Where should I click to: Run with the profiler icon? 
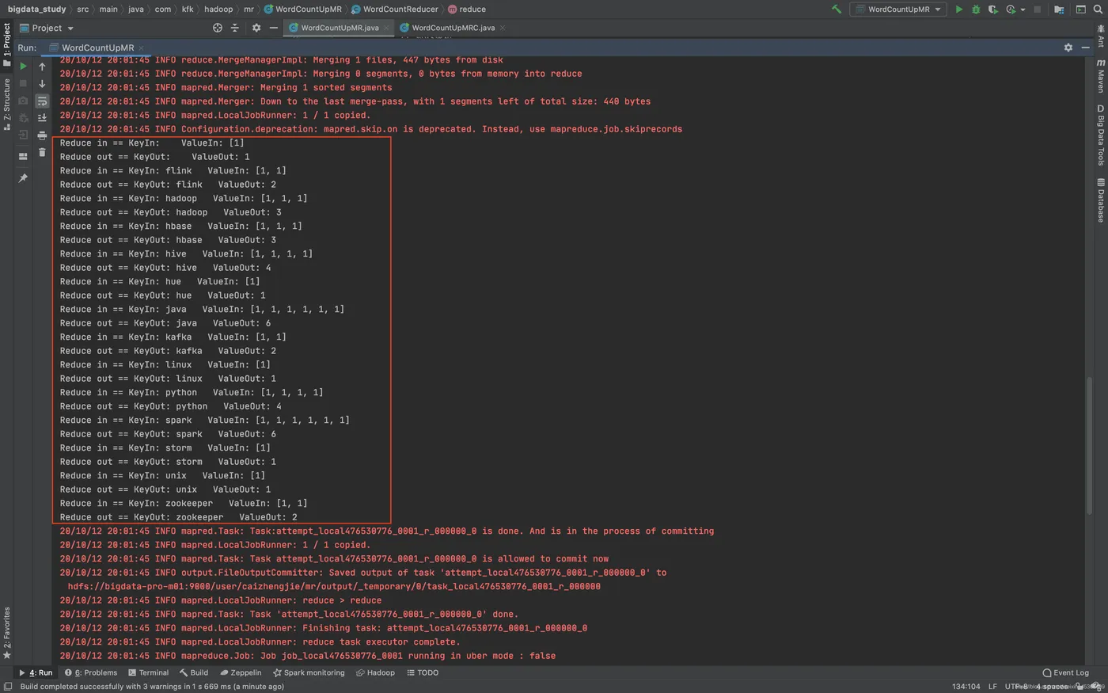tap(1011, 10)
